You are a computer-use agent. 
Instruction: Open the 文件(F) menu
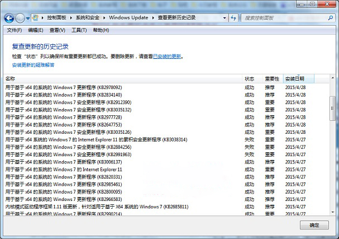pyautogui.click(x=15, y=30)
